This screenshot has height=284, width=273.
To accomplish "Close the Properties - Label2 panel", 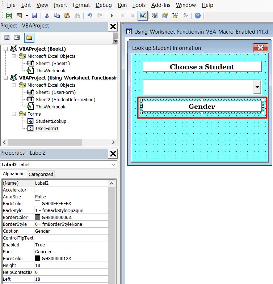I will point(113,154).
